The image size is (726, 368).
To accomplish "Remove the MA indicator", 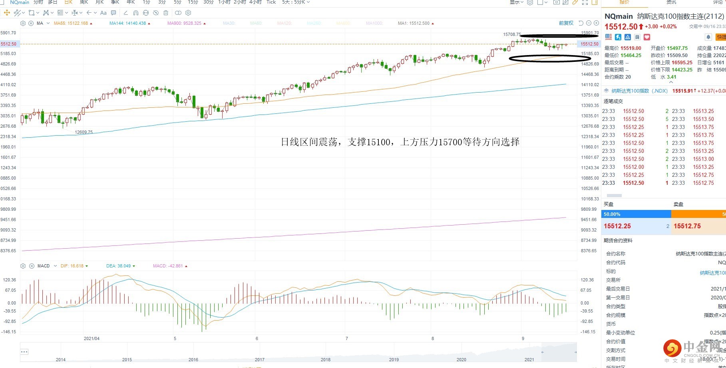I will [x=32, y=23].
